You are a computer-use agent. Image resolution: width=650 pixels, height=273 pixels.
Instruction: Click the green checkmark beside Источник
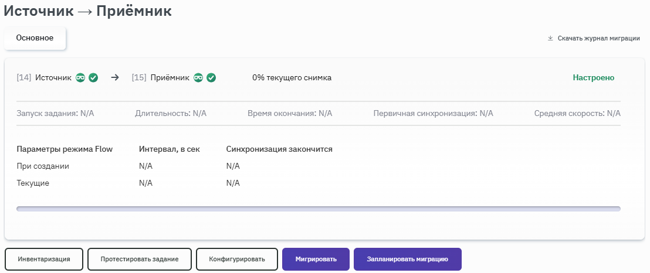[93, 77]
